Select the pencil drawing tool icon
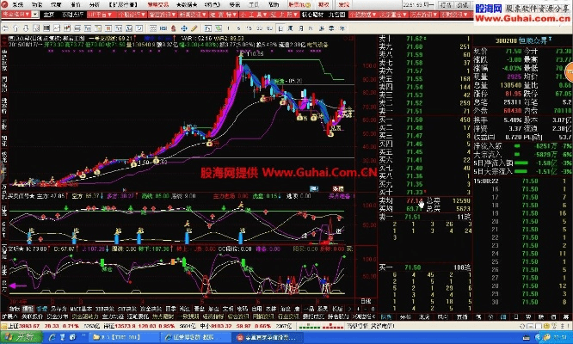This screenshot has height=344, width=573. pyautogui.click(x=194, y=28)
